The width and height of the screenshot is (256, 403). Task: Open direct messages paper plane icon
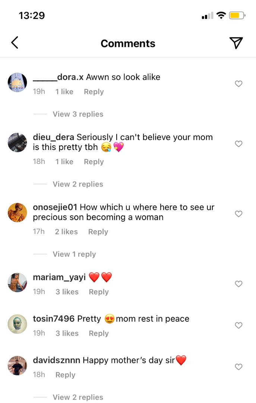[x=236, y=43]
